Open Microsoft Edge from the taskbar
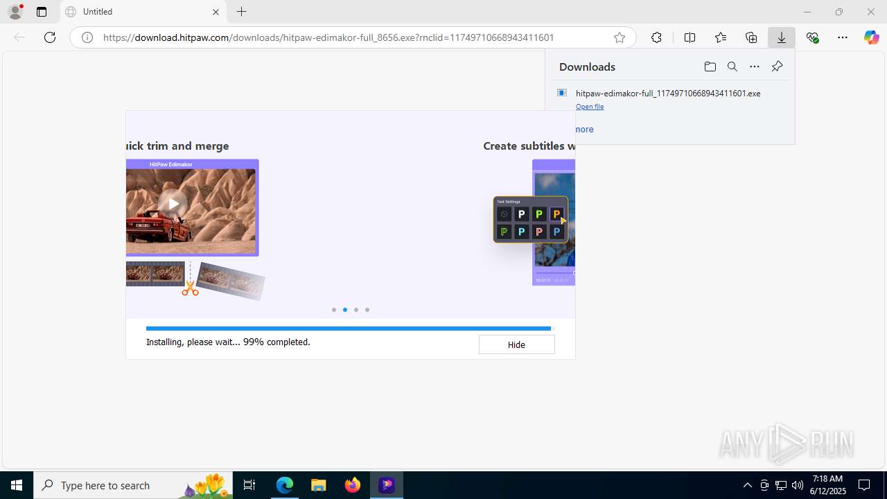The height and width of the screenshot is (499, 887). click(x=285, y=485)
